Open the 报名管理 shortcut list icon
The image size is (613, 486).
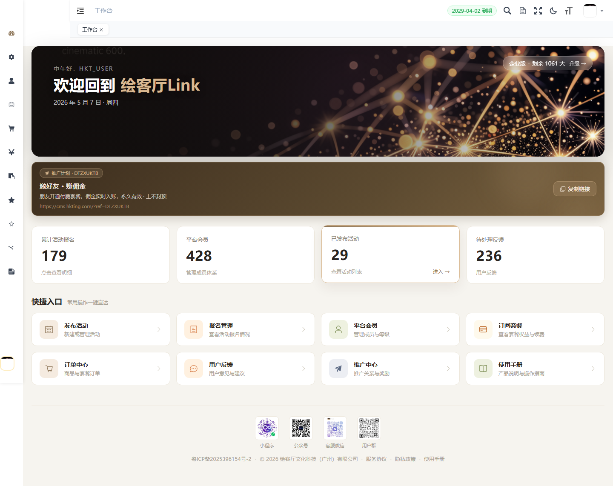pyautogui.click(x=194, y=329)
